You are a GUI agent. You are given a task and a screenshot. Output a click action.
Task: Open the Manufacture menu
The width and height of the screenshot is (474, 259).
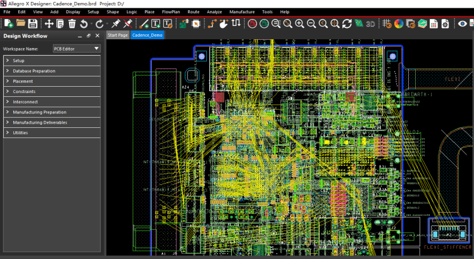click(242, 12)
